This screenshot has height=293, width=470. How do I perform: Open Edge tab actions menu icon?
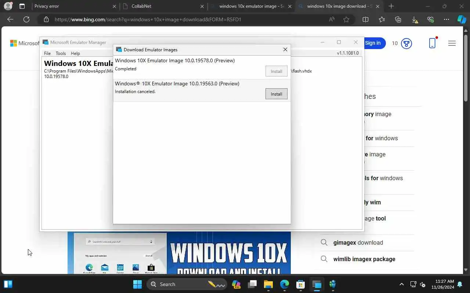pos(22,6)
